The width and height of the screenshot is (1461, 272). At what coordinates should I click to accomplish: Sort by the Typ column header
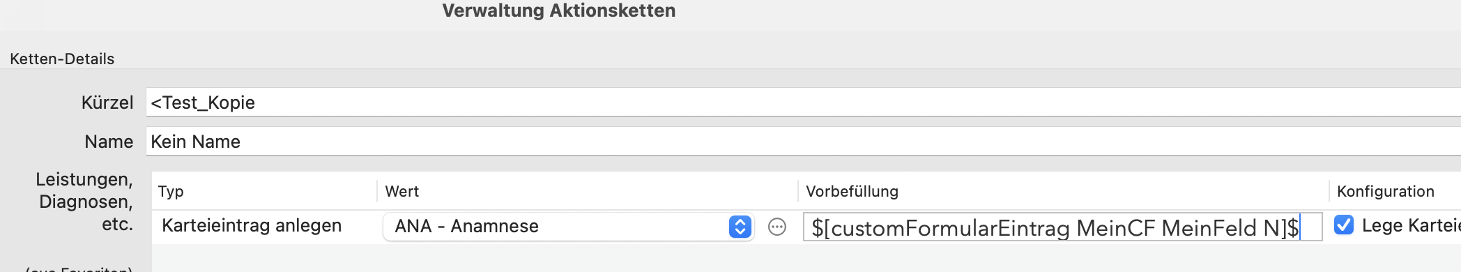[171, 191]
